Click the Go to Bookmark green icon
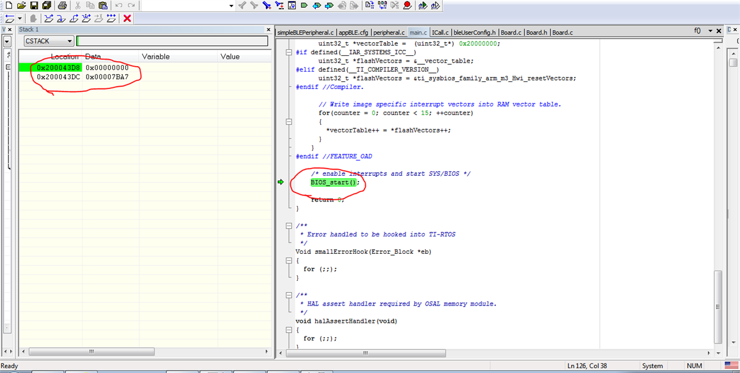The height and width of the screenshot is (373, 740). [304, 5]
